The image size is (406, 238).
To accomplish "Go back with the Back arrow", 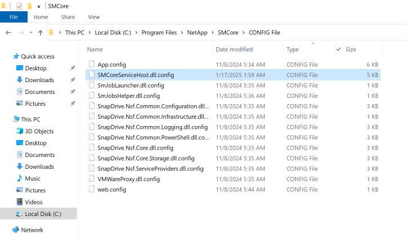I will coord(8,33).
